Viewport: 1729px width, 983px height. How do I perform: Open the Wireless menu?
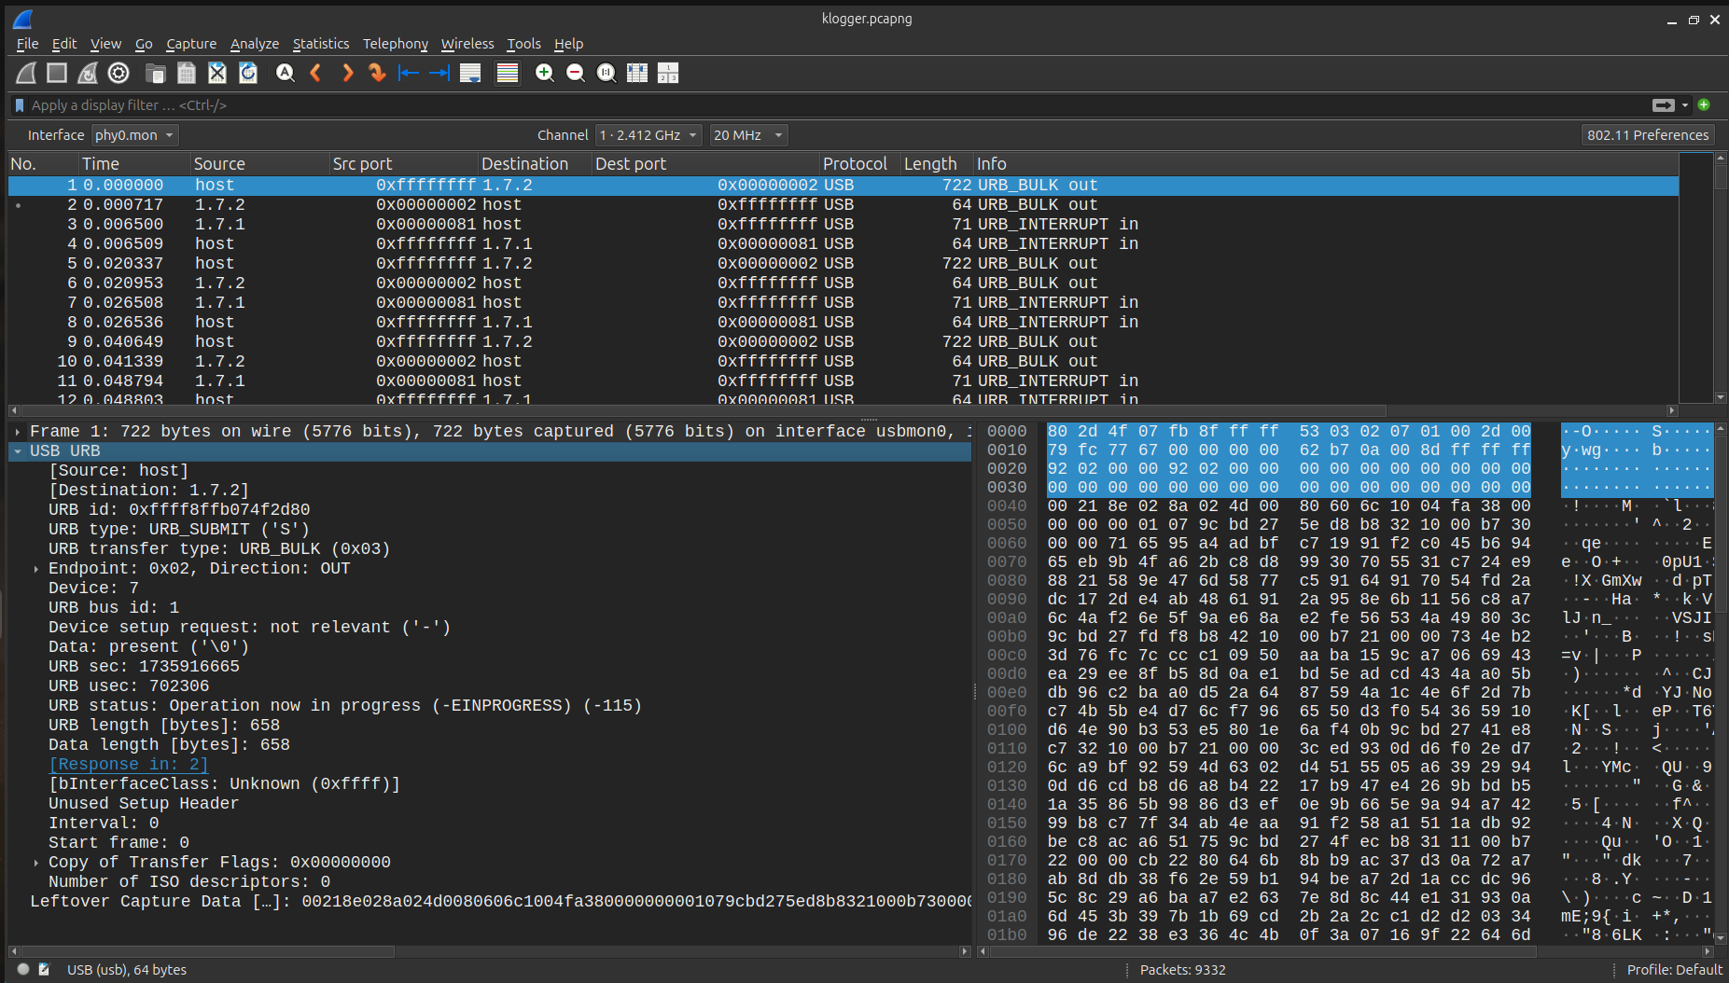click(467, 44)
